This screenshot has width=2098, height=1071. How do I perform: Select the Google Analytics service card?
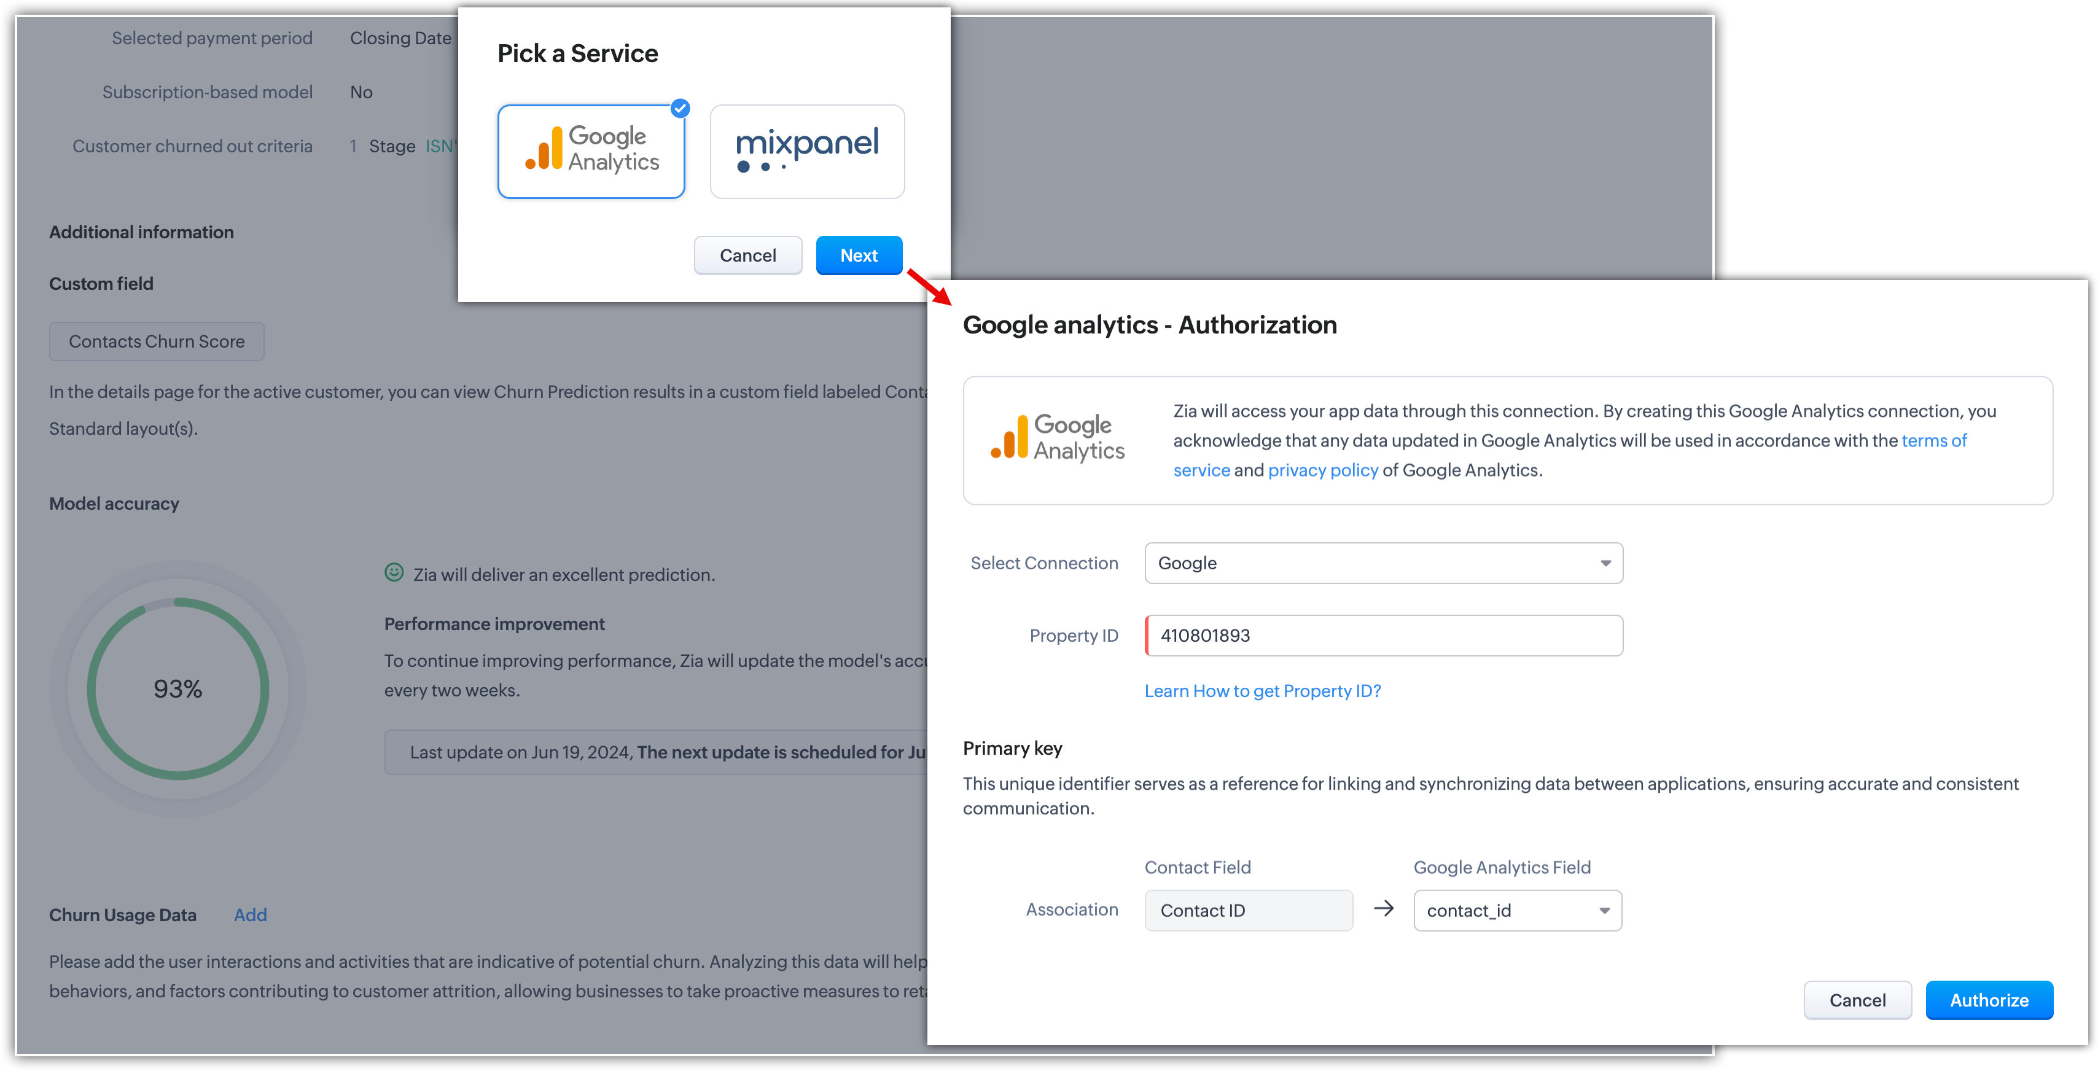[x=590, y=152]
